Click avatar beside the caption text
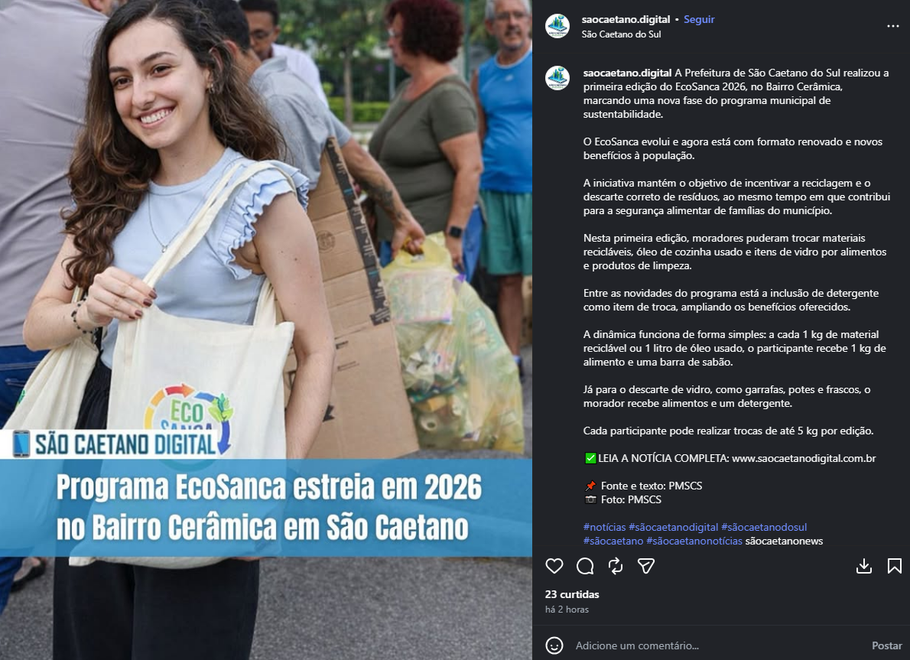Image resolution: width=910 pixels, height=660 pixels. 557,78
